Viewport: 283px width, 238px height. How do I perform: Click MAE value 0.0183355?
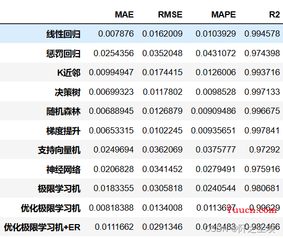coord(113,188)
